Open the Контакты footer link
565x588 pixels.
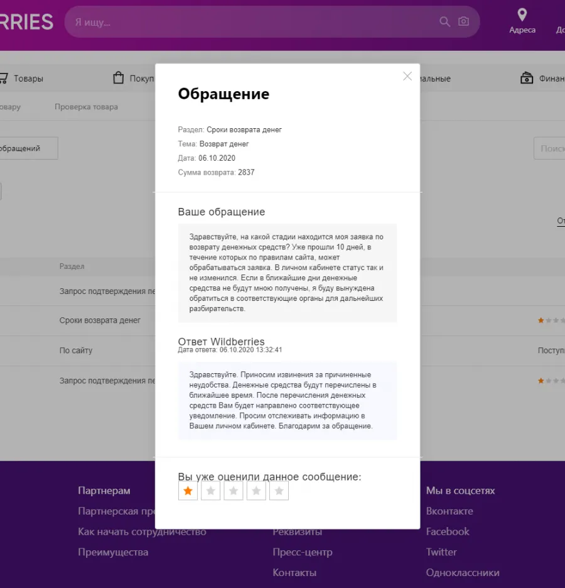tap(294, 573)
